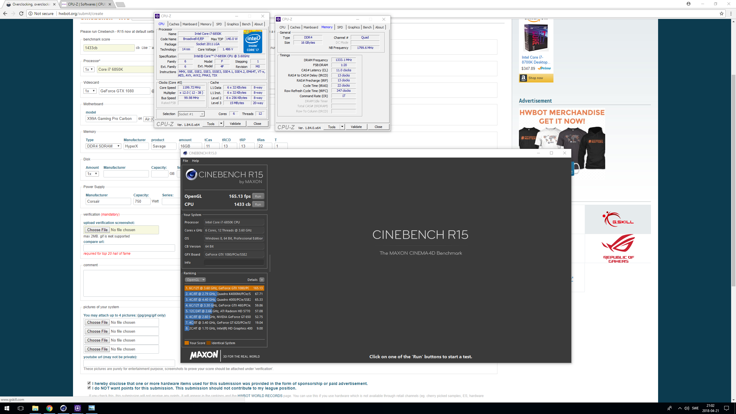Open Windows Start menu
Image resolution: width=736 pixels, height=414 pixels.
coord(7,408)
